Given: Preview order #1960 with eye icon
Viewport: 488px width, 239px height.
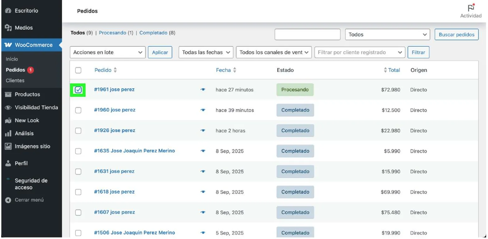Looking at the screenshot, I should pyautogui.click(x=203, y=110).
